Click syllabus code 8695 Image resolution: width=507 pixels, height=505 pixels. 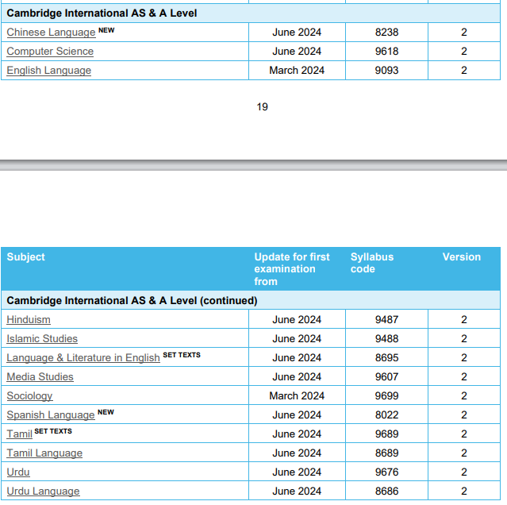pos(386,358)
